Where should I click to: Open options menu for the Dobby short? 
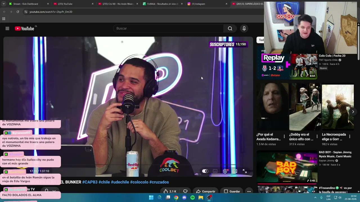(x=317, y=137)
